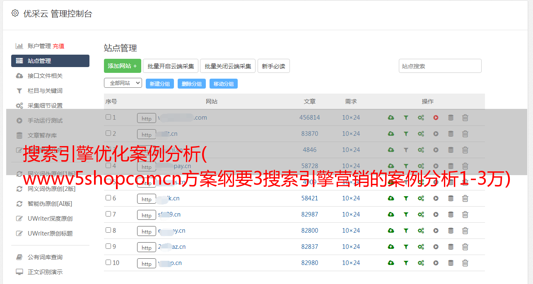Screen dimensions: 533x284
Task: Click http button in row 8
Action: (x=147, y=231)
